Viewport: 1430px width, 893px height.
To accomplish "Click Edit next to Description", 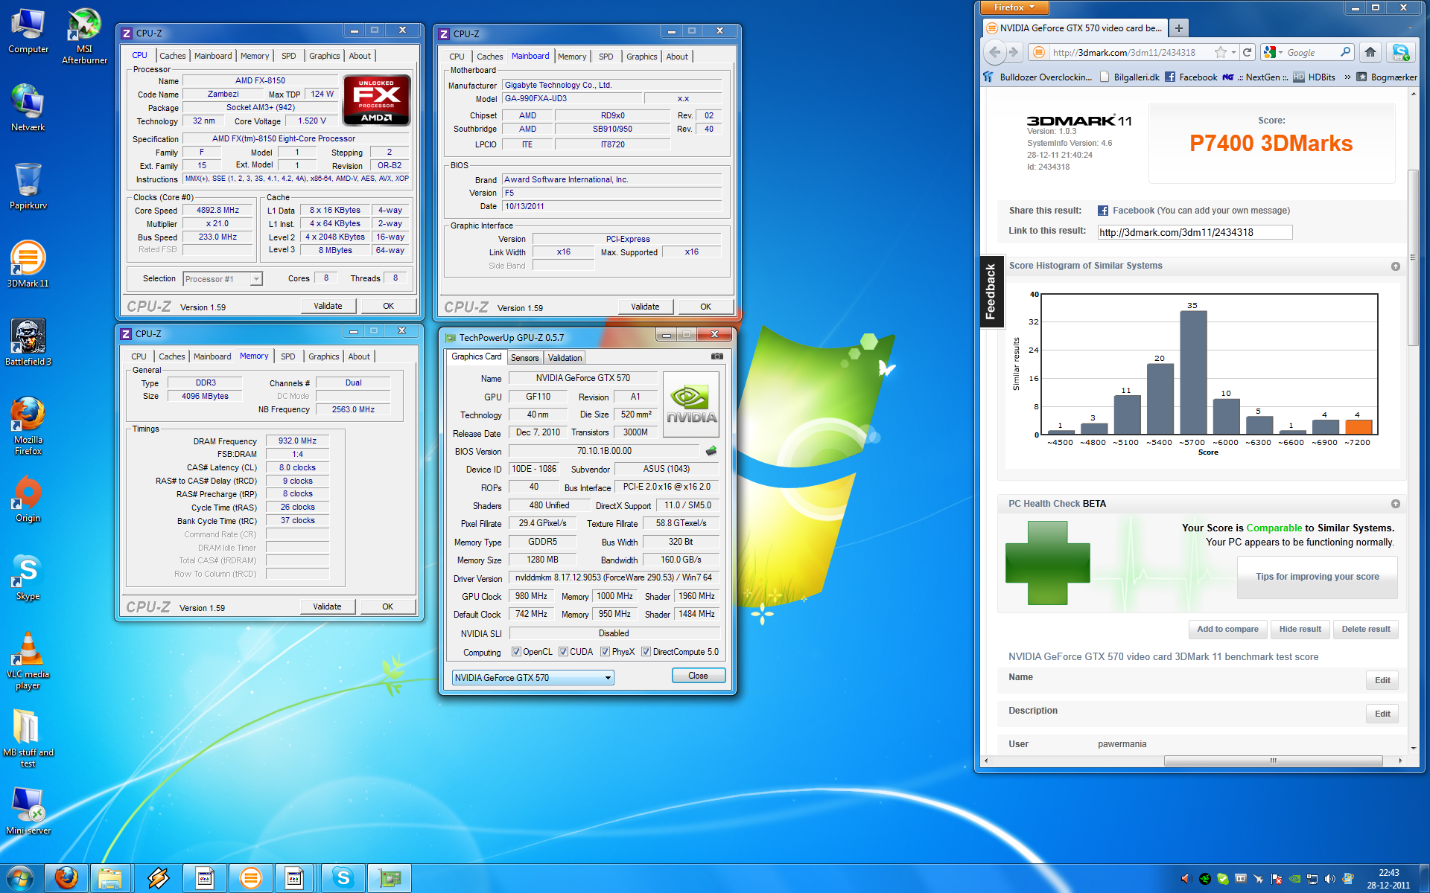I will coord(1382,714).
